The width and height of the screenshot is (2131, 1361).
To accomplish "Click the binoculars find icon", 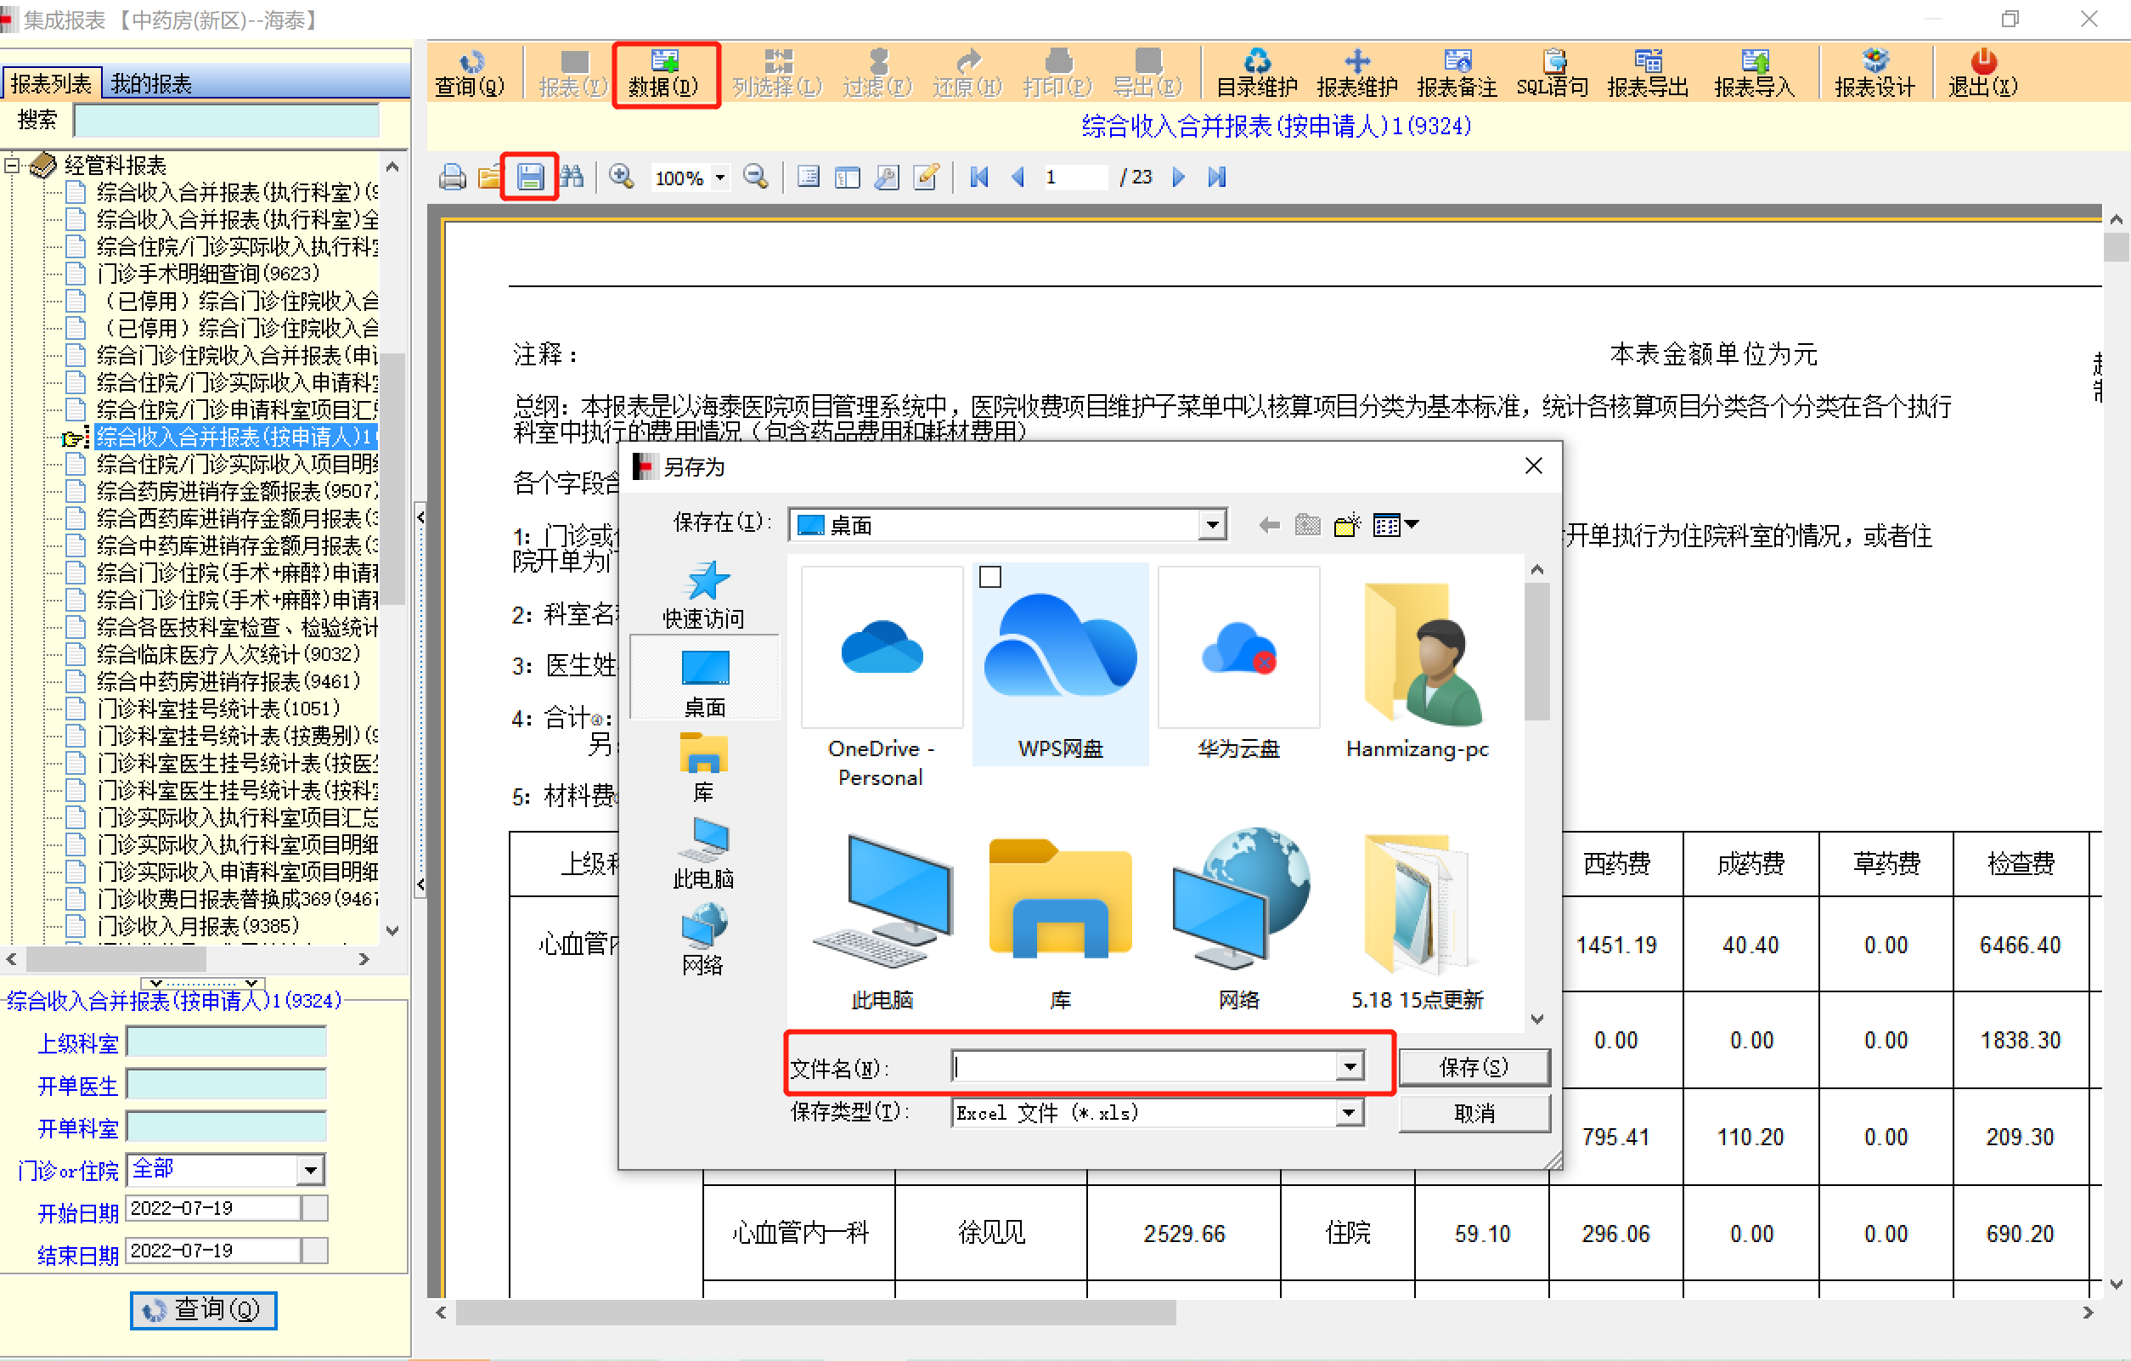I will pos(572,177).
